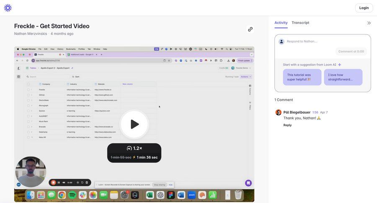
Task: Click the Loom logo in the header
Action: [8, 8]
